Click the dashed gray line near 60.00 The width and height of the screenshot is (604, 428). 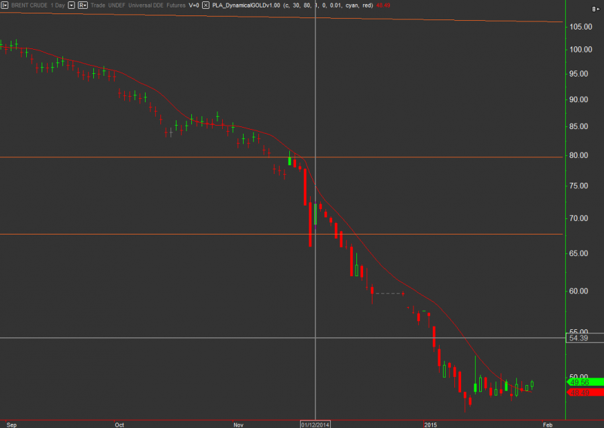(388, 294)
